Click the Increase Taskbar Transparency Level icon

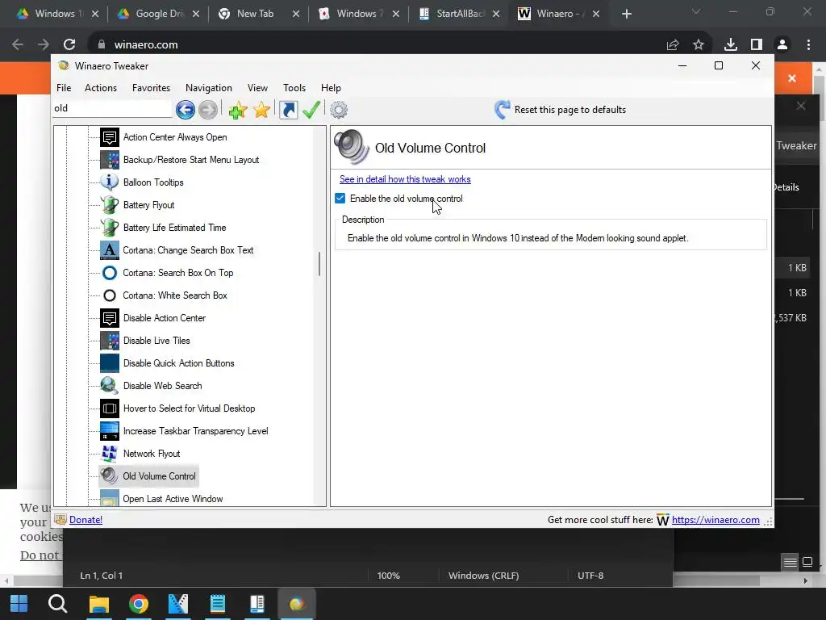pyautogui.click(x=110, y=431)
